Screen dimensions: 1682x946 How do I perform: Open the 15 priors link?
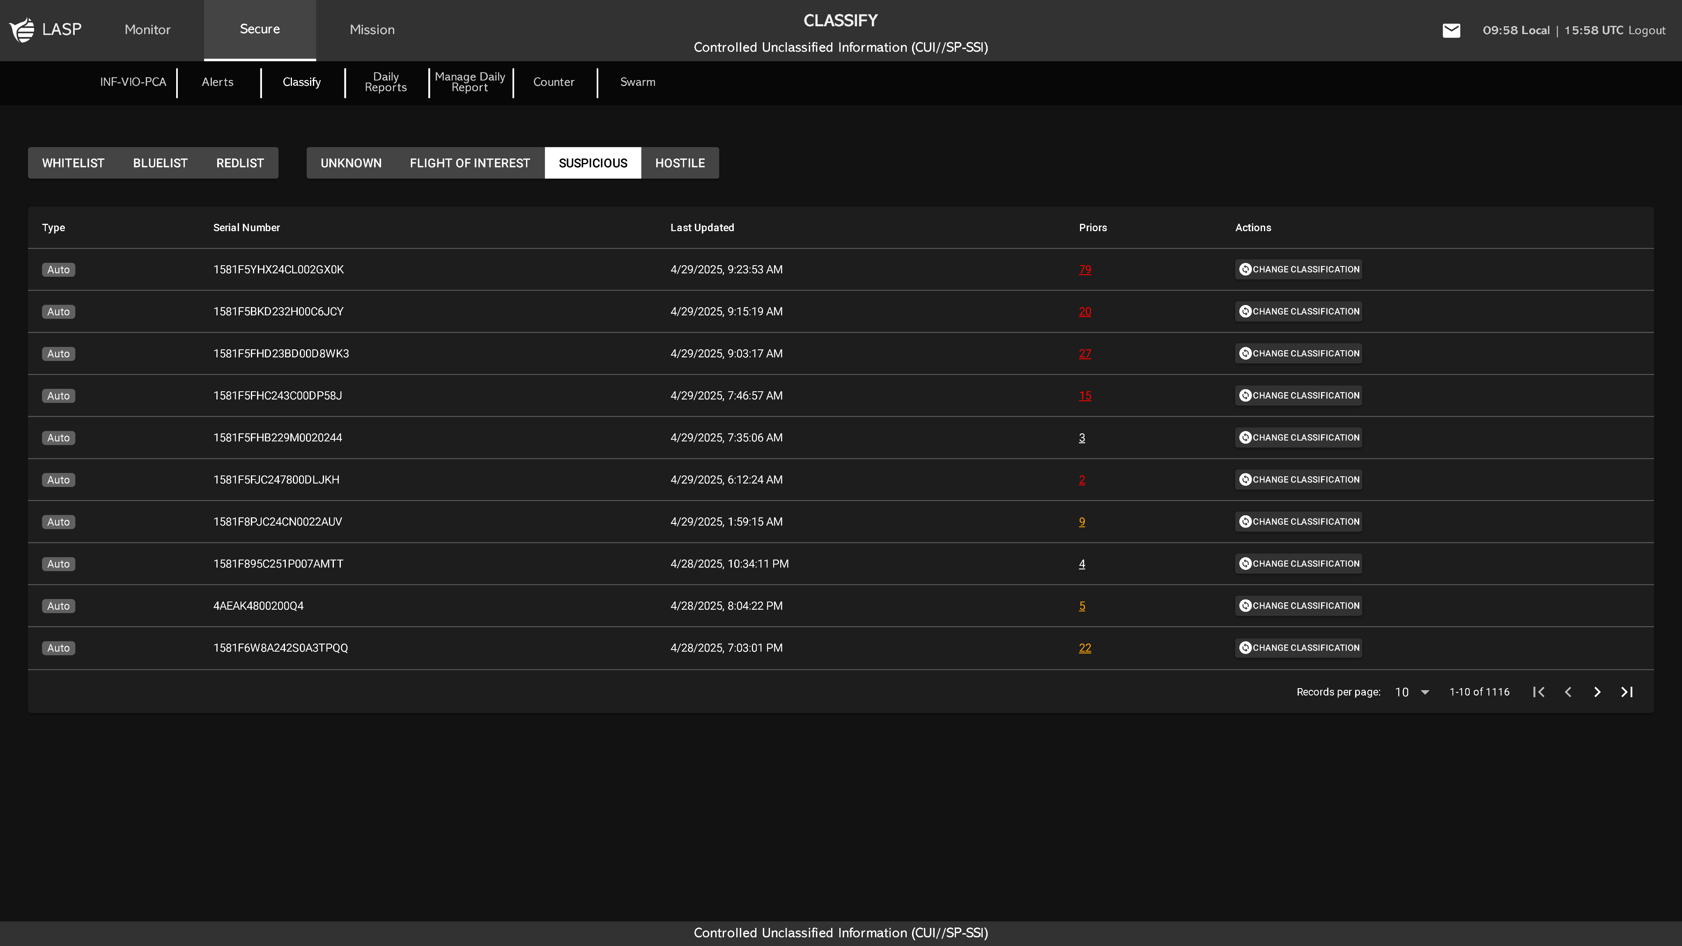pos(1085,396)
